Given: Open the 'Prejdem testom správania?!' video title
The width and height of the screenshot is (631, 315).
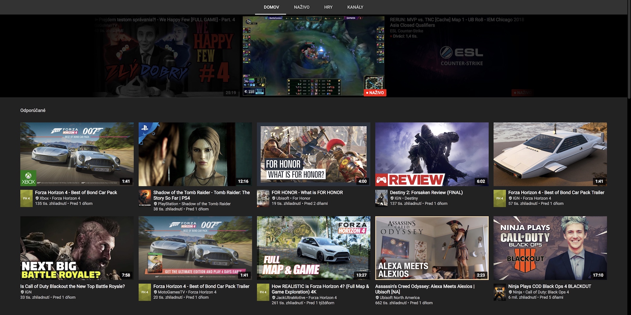Looking at the screenshot, I should coord(165,20).
